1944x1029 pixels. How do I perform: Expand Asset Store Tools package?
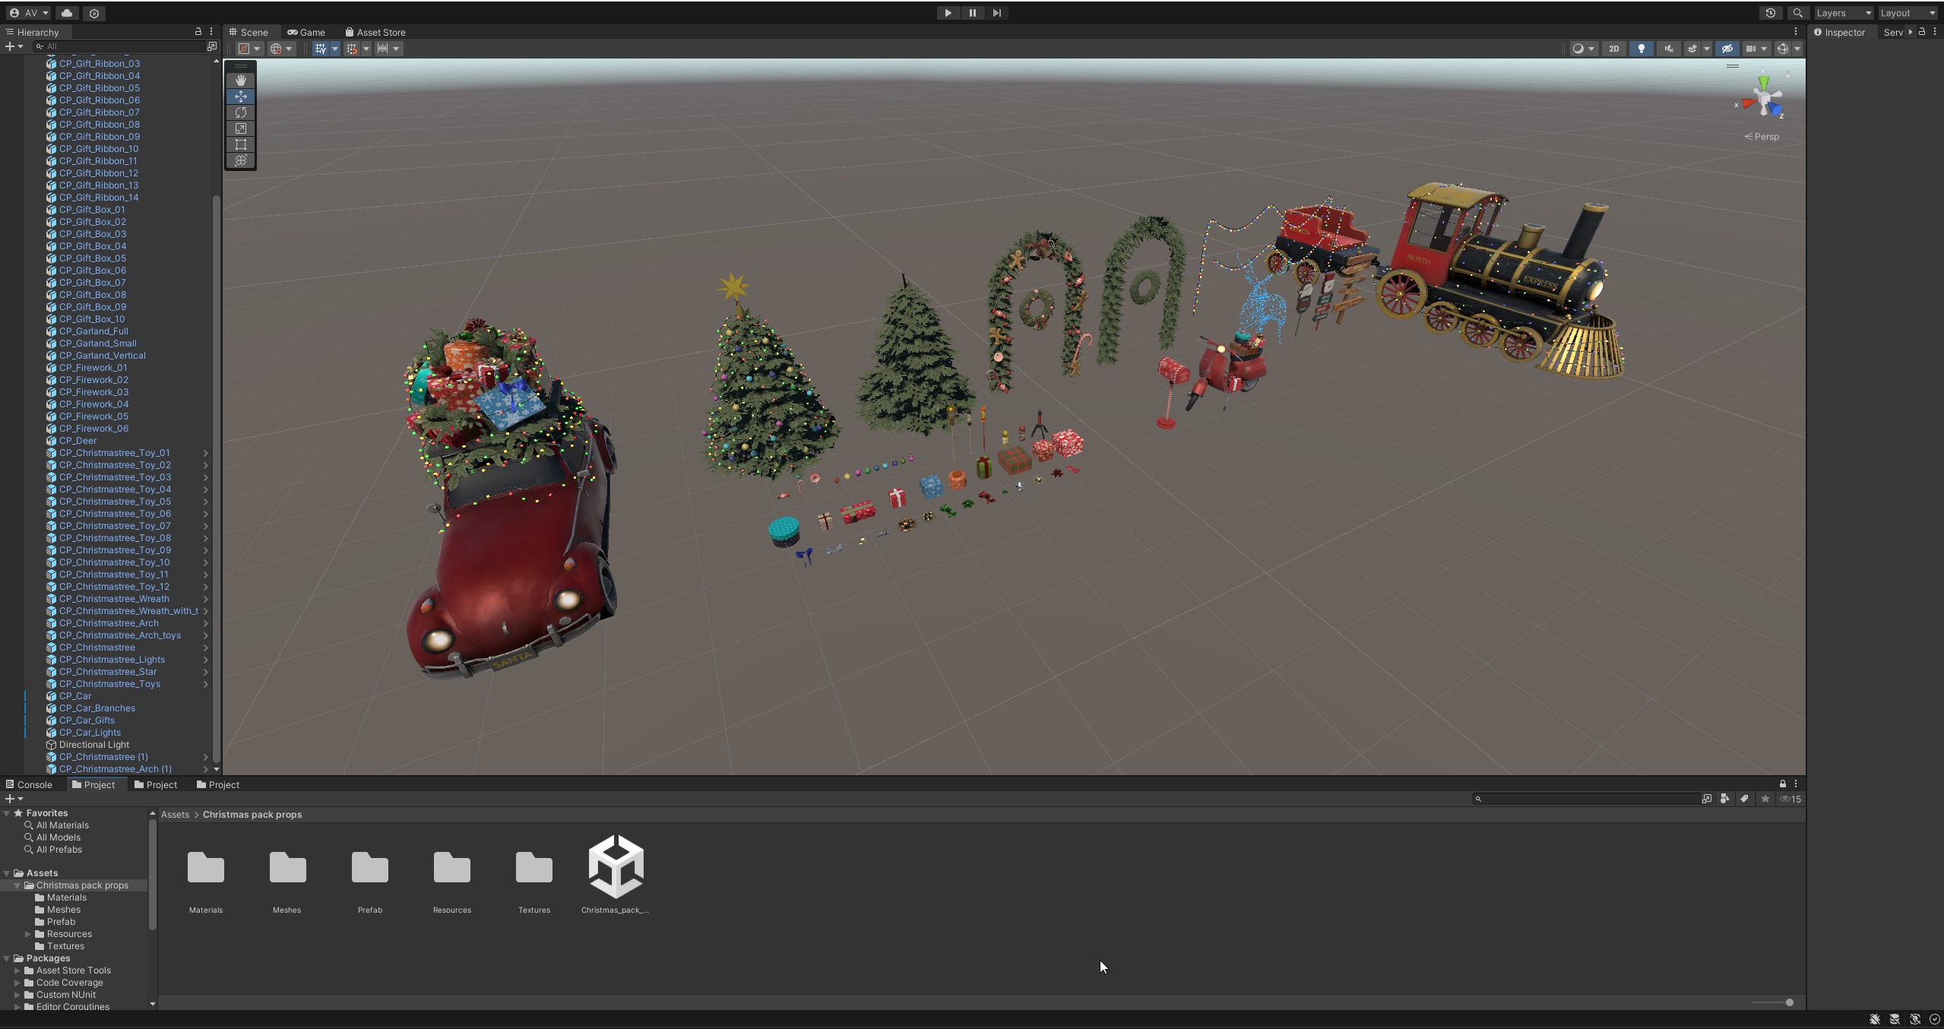[x=17, y=970]
